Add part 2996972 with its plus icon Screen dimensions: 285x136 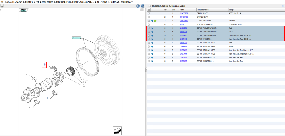click(149, 43)
